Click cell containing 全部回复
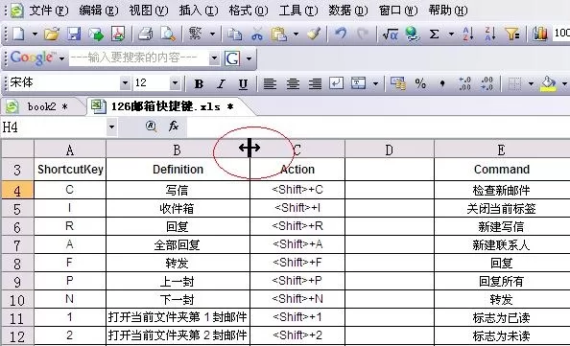This screenshot has height=346, width=570. click(178, 244)
